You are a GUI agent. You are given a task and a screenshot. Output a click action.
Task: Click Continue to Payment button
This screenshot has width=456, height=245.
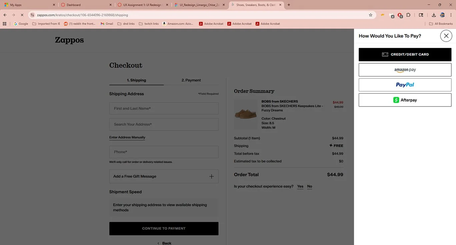pos(164,229)
